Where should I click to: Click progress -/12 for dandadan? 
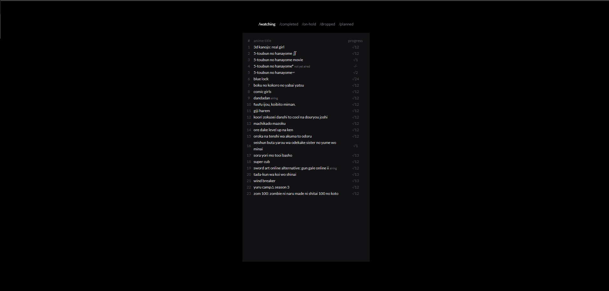355,98
